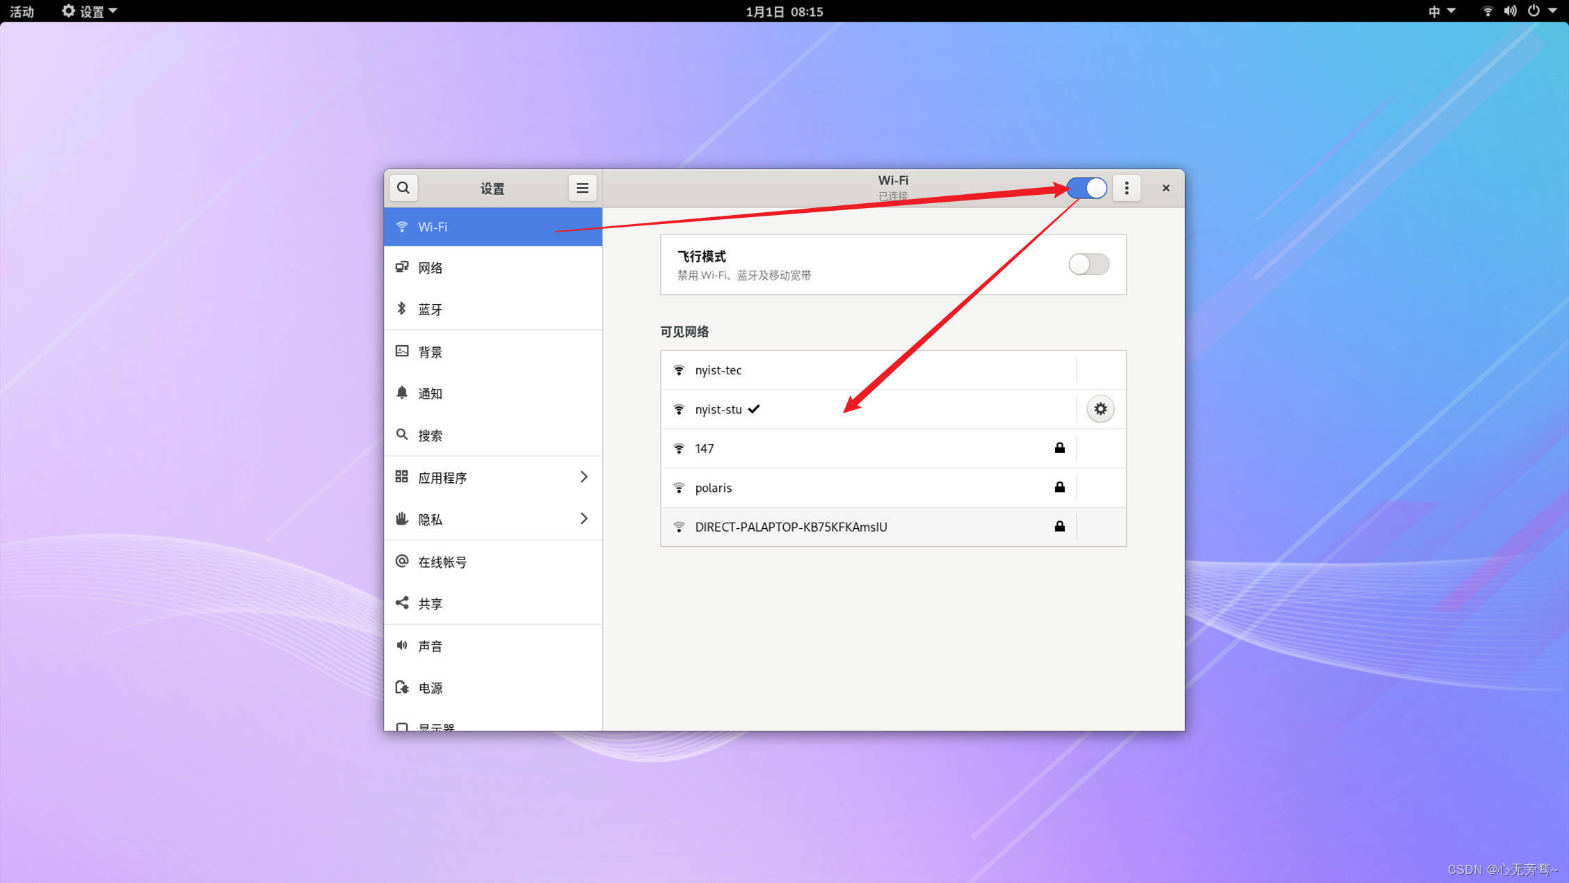Open the Activities (活动) button
The height and width of the screenshot is (883, 1569).
tap(22, 11)
